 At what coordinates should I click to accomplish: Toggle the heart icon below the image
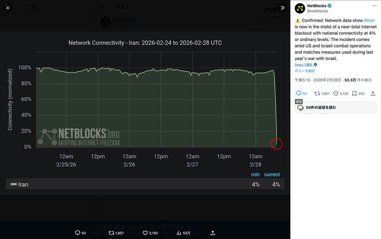click(x=145, y=233)
